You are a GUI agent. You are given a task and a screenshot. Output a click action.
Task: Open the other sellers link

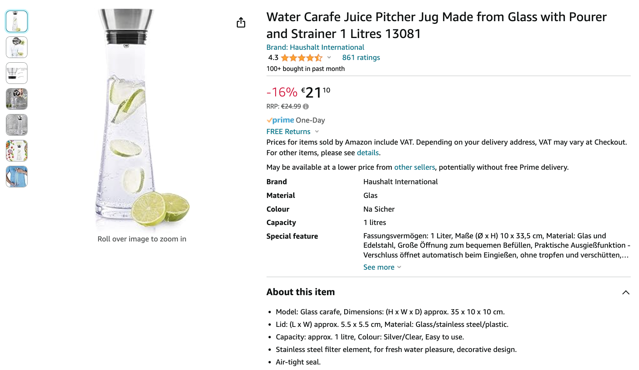click(414, 167)
